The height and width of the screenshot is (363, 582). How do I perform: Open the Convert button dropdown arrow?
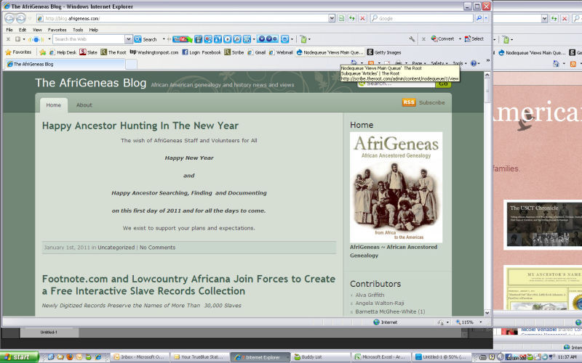click(460, 39)
